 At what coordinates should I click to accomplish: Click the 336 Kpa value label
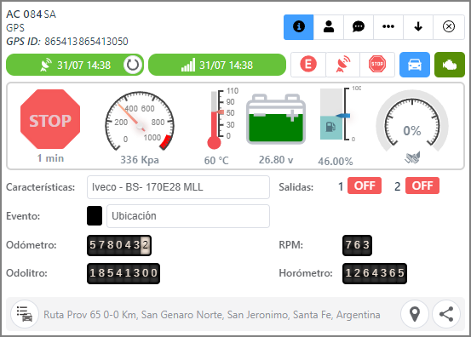tap(140, 160)
